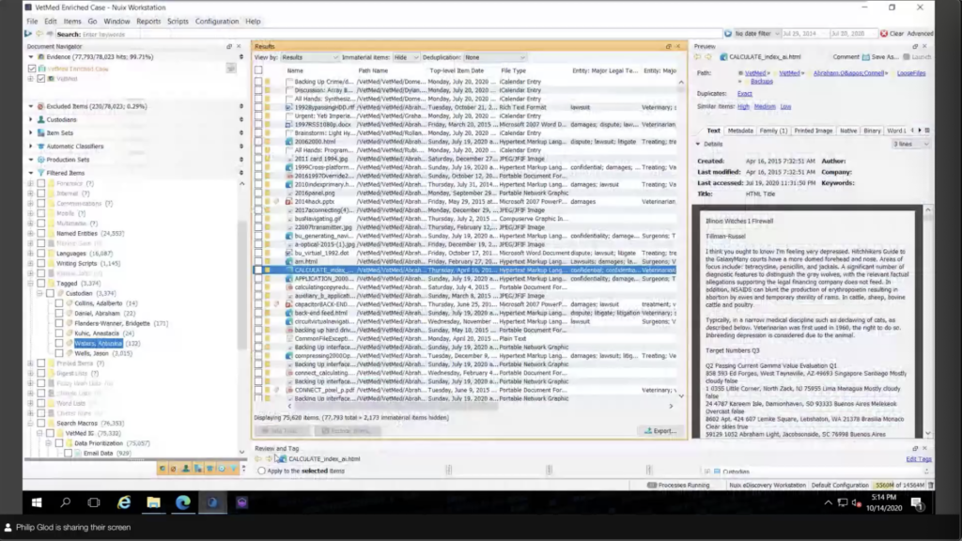This screenshot has width=962, height=541.
Task: Open the View by Results dropdown
Action: tap(309, 57)
